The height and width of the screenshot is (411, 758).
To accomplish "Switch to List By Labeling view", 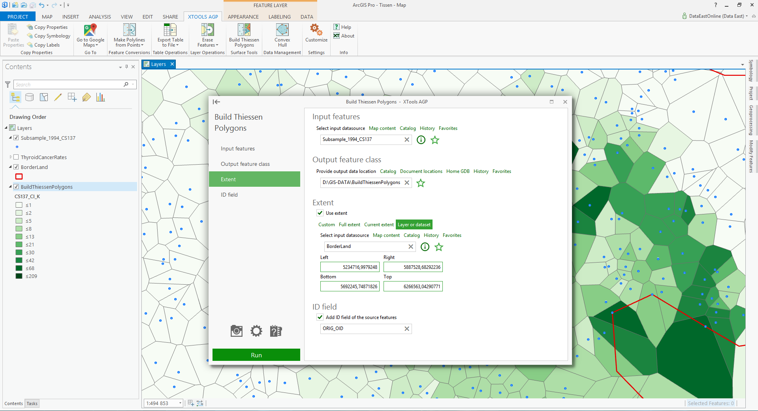I will (87, 97).
